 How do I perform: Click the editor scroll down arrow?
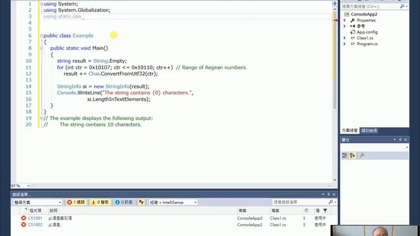pos(335,180)
